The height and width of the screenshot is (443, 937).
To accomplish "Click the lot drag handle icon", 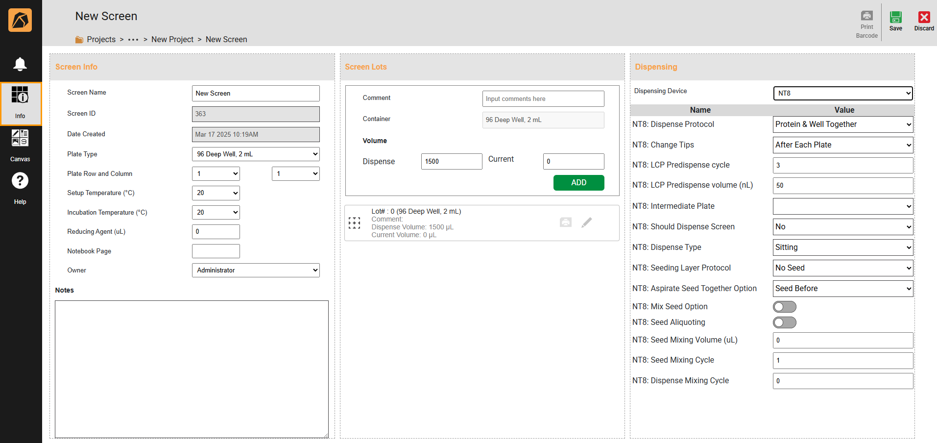I will click(x=354, y=223).
